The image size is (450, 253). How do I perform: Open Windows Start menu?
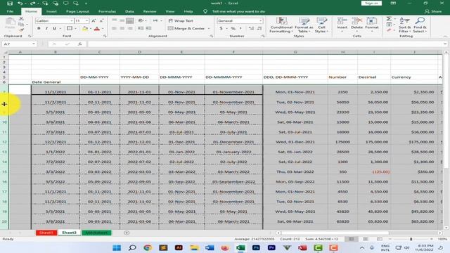[x=117, y=247]
